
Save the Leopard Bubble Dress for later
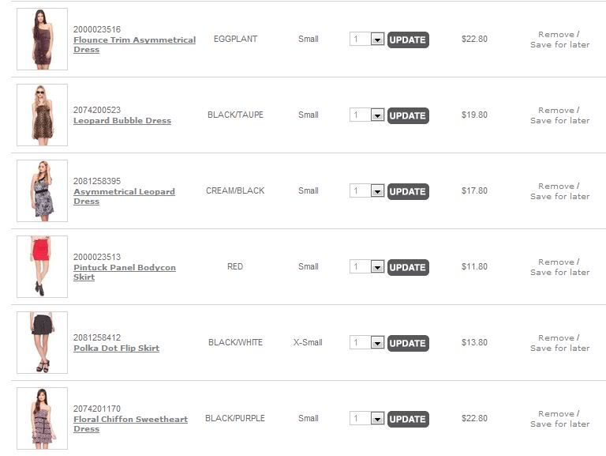click(x=559, y=121)
